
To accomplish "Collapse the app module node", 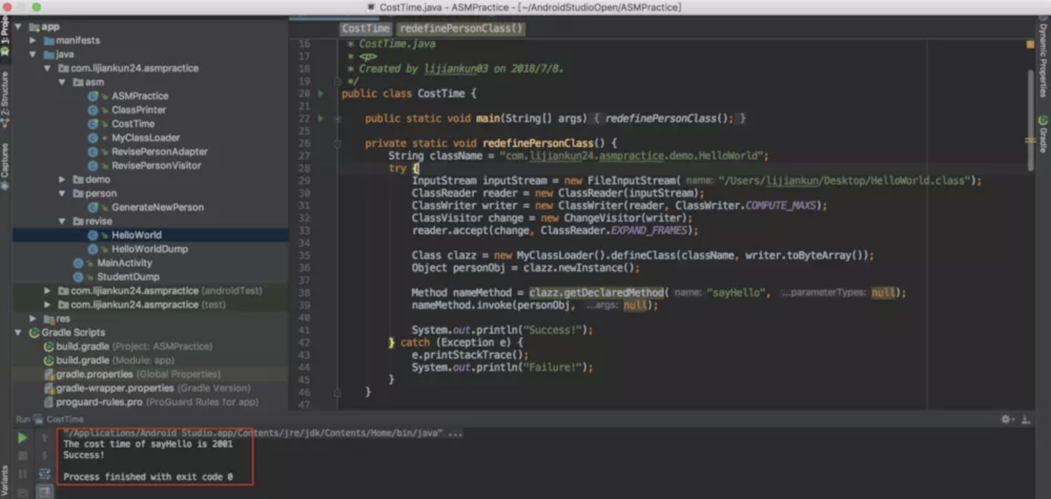I will click(18, 26).
